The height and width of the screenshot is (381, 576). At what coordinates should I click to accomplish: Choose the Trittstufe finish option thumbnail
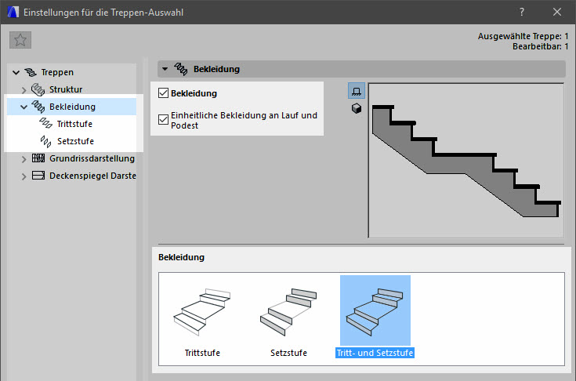202,312
